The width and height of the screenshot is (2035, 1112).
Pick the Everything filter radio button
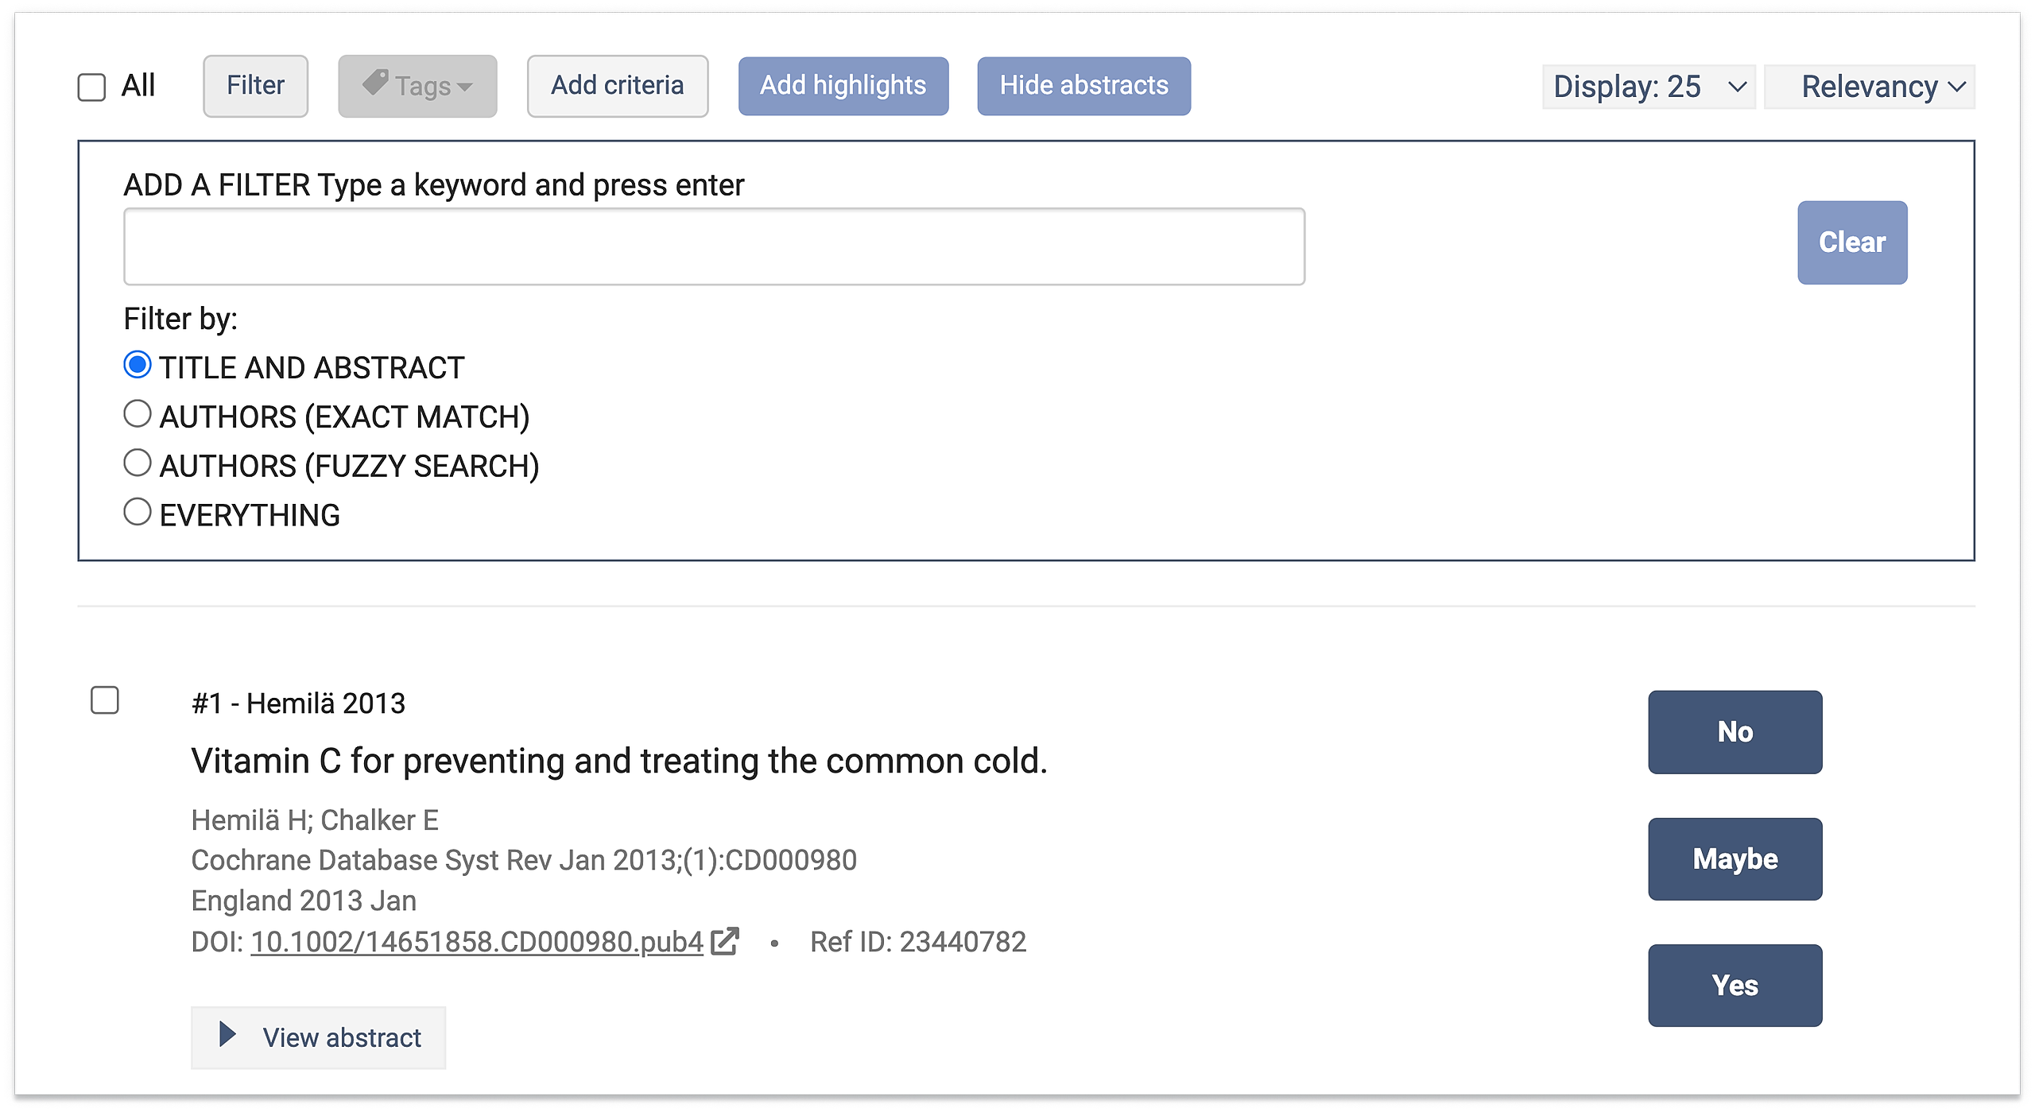pos(138,513)
